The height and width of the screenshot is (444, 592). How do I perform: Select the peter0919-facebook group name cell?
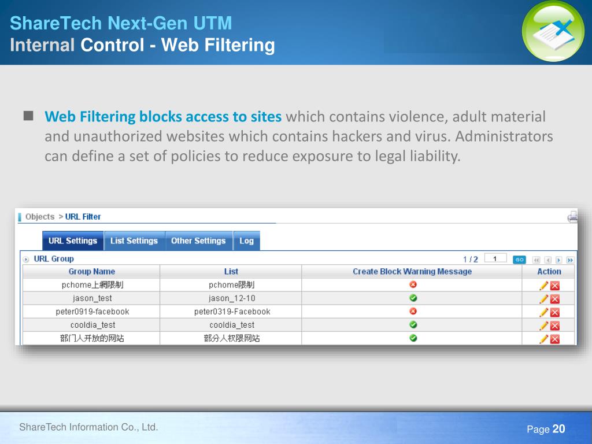(92, 312)
